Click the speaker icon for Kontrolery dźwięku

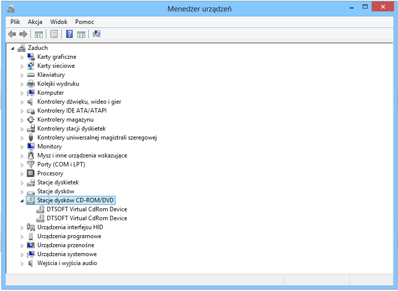click(x=30, y=102)
